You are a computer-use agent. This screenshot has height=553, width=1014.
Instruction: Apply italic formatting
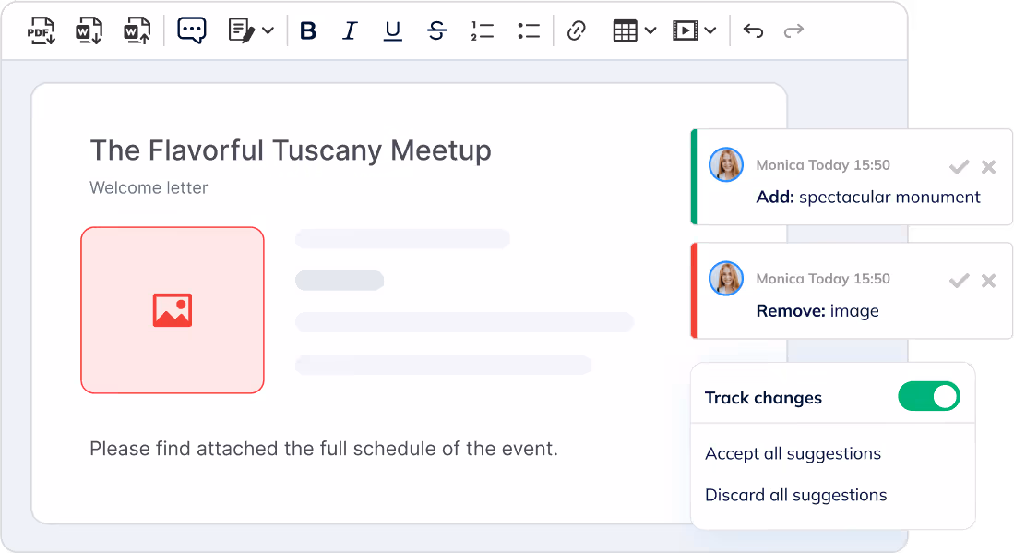point(350,31)
